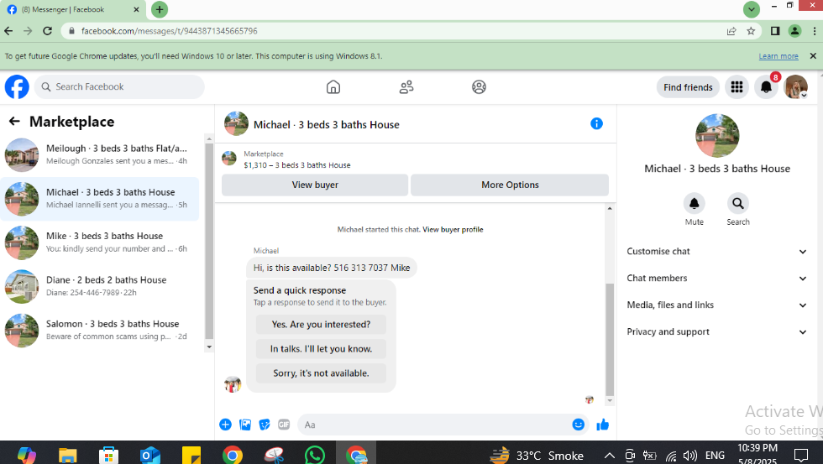Open the Meilough 3 beds 3 baths conversation

coord(100,154)
